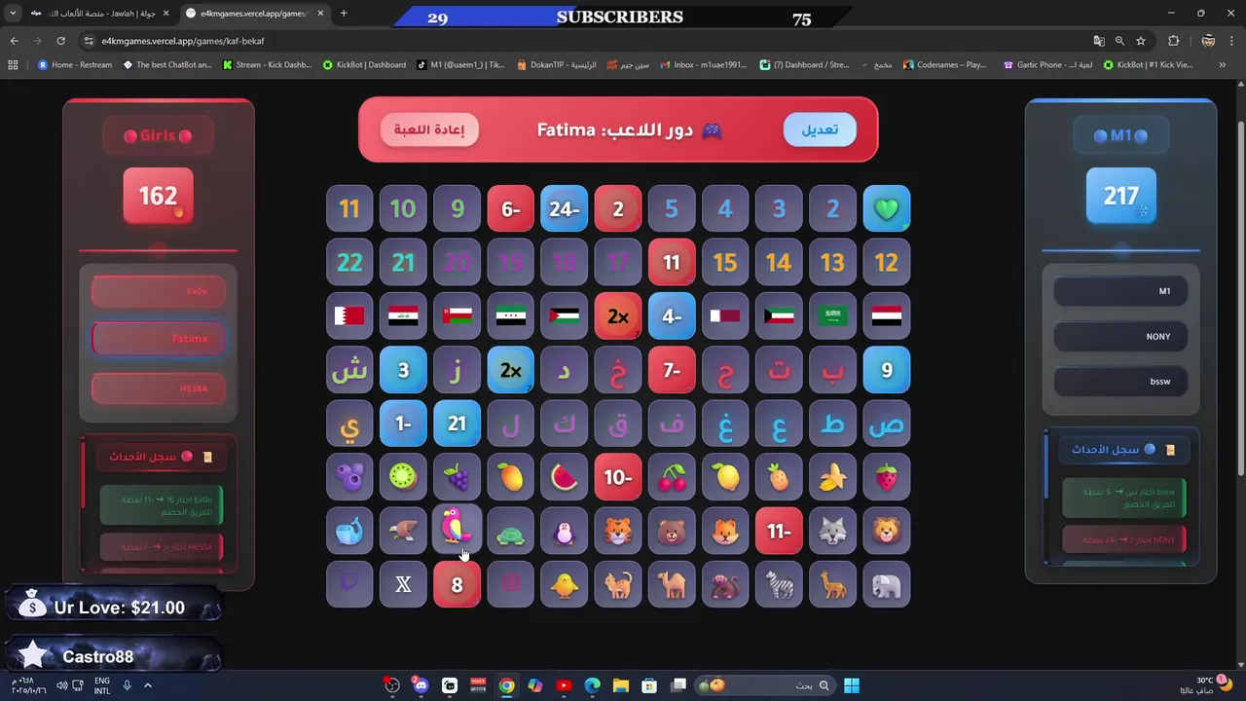
Task: Choose the red 10- tile
Action: tap(618, 477)
